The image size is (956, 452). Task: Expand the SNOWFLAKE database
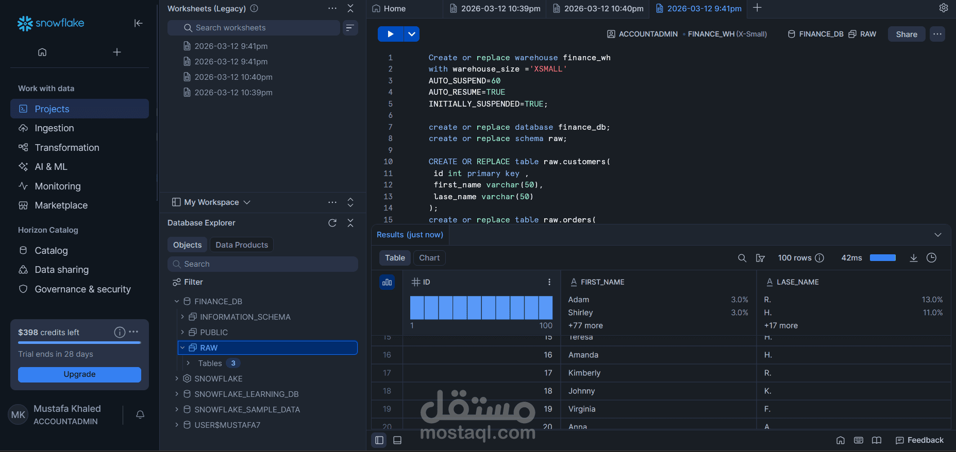coord(177,378)
